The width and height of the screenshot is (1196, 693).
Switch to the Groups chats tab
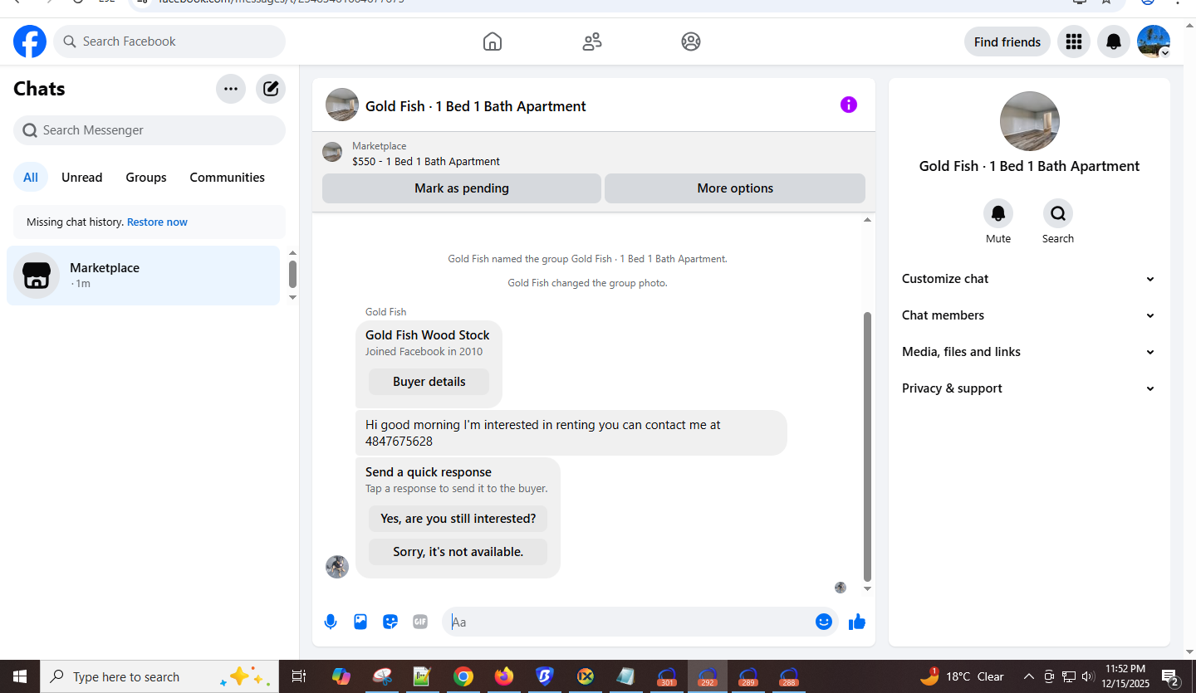coord(146,178)
